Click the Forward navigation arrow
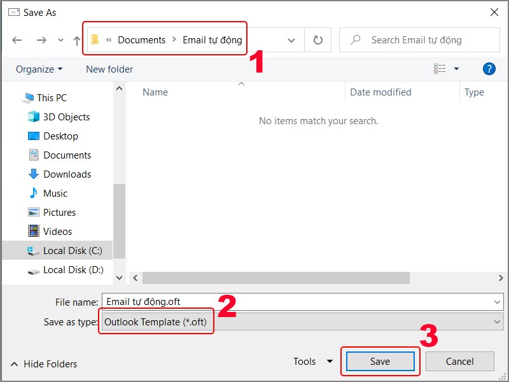 pos(41,40)
